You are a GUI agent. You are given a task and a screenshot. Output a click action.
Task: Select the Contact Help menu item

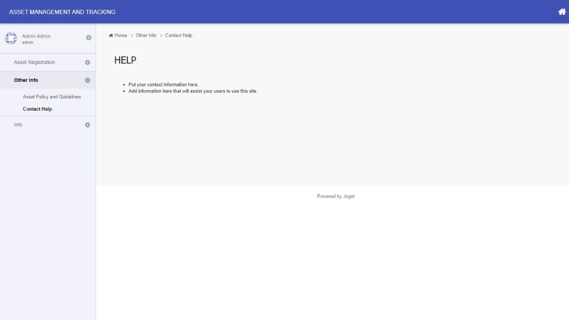tap(37, 109)
